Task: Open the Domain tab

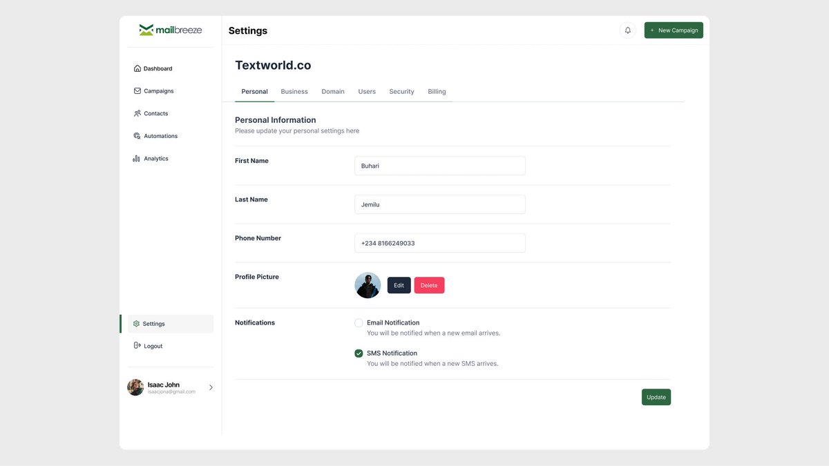Action: click(x=333, y=92)
